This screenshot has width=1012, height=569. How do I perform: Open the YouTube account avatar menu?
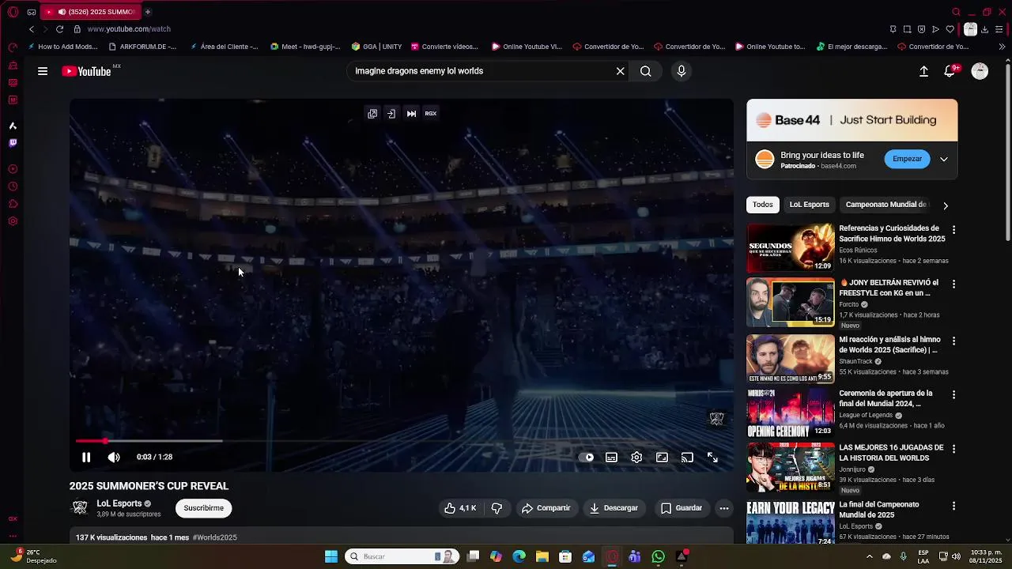point(980,71)
